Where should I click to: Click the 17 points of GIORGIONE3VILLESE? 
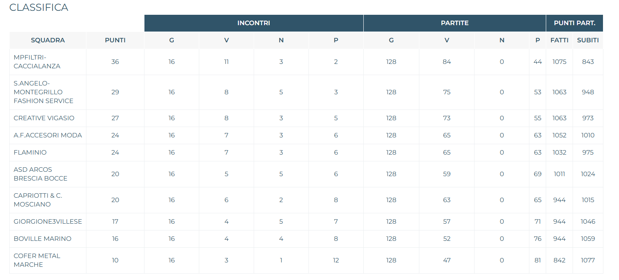click(115, 222)
